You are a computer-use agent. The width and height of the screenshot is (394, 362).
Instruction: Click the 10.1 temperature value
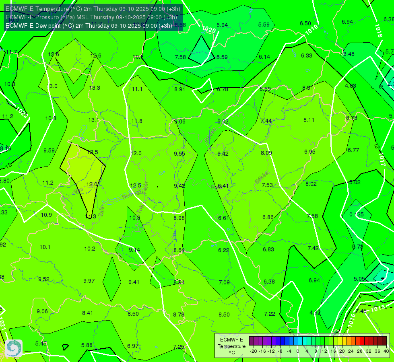[45, 247]
